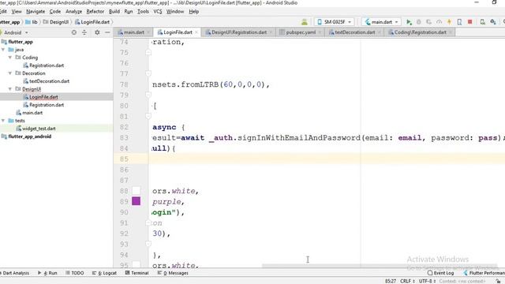Run the app with the green play icon
This screenshot has width=505, height=284.
(x=409, y=22)
